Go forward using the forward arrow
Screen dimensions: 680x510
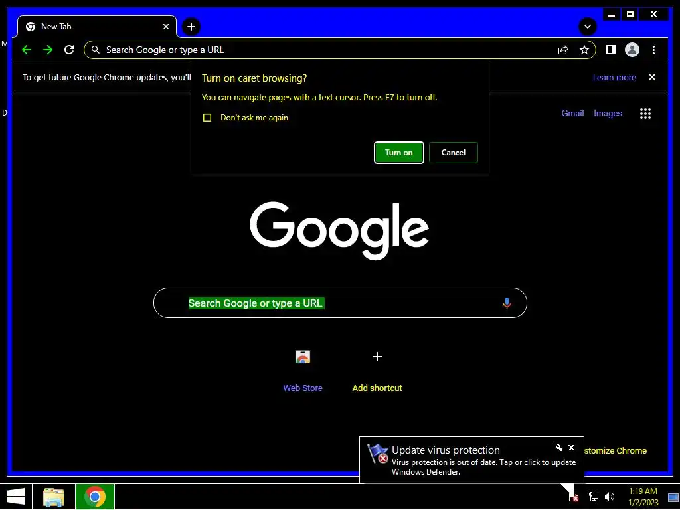coord(48,50)
